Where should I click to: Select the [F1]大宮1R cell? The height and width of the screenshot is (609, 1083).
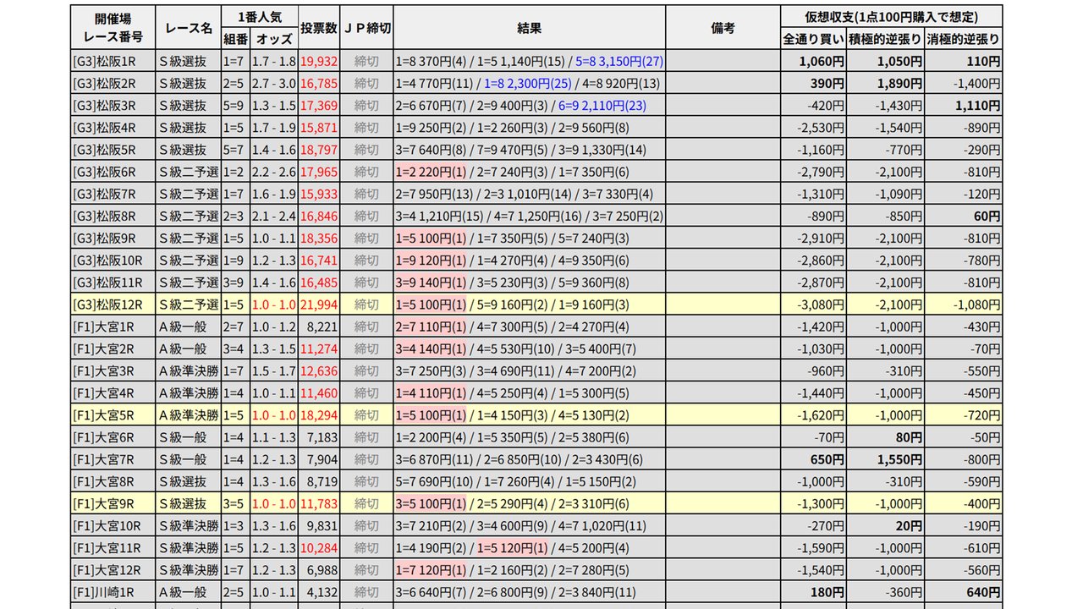113,325
